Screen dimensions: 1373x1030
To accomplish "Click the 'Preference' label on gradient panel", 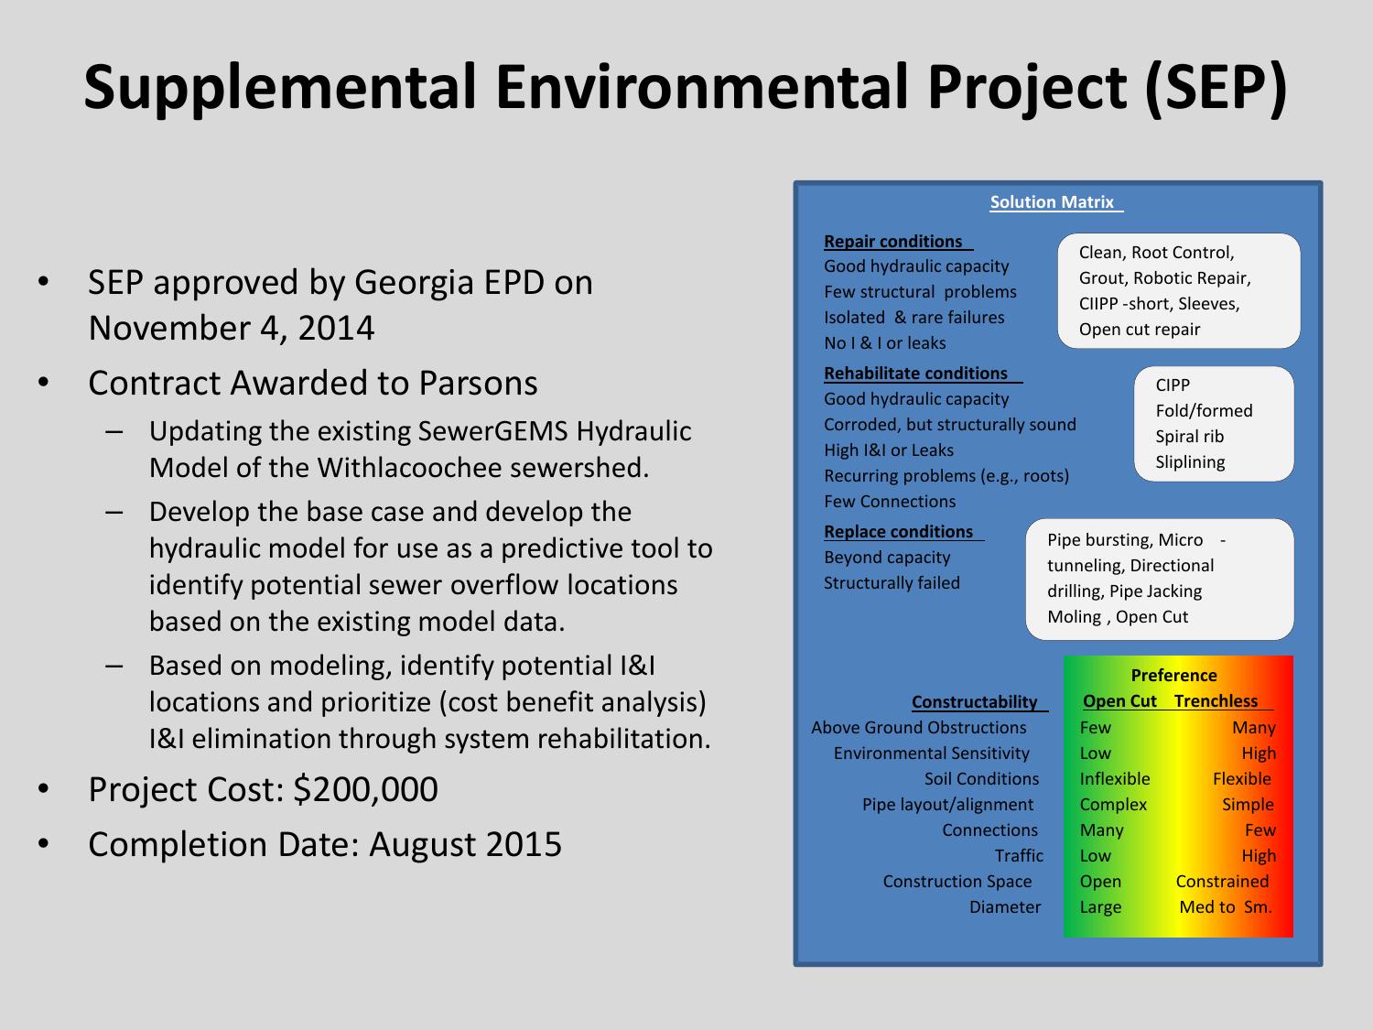I will [x=1173, y=676].
